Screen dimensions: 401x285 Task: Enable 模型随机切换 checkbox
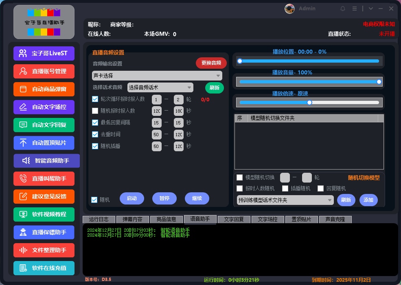point(240,177)
